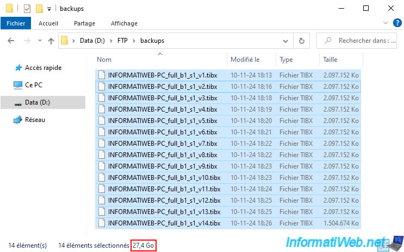Sort files by the Taille column header
Viewport: 404px width, 252px height.
[330, 60]
